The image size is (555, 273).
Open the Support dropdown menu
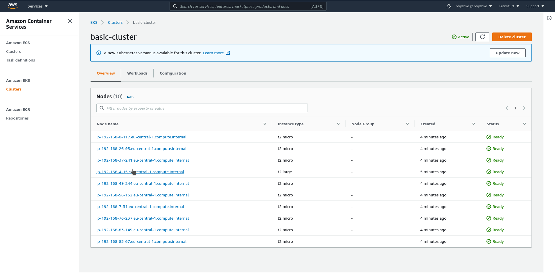click(x=535, y=6)
